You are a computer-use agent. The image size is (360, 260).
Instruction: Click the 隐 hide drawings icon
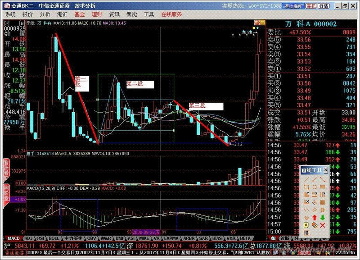pos(306,233)
